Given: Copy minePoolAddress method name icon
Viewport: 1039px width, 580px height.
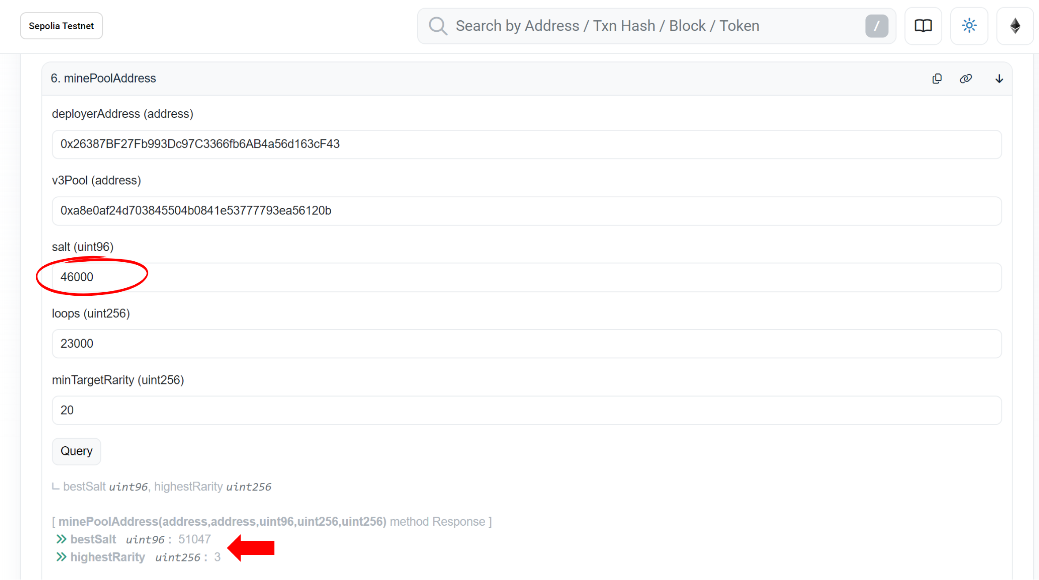Looking at the screenshot, I should pyautogui.click(x=937, y=79).
